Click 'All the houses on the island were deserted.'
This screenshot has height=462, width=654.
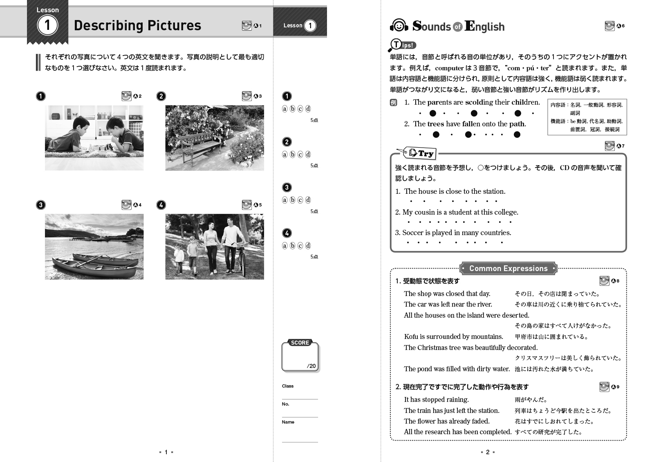[467, 315]
